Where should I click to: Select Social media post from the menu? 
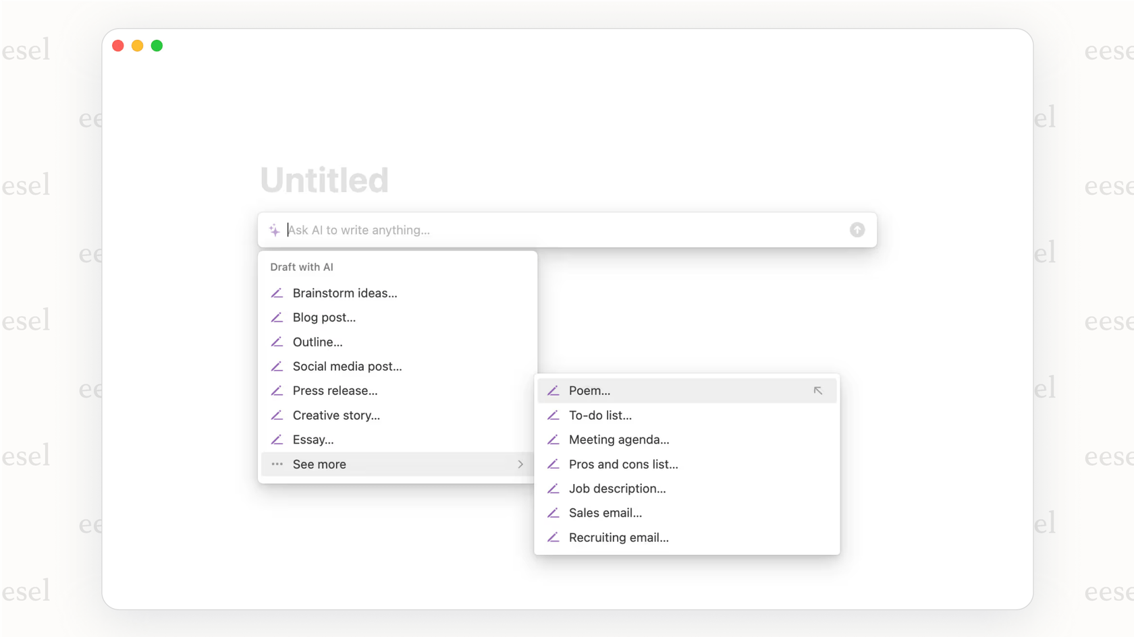coord(347,366)
